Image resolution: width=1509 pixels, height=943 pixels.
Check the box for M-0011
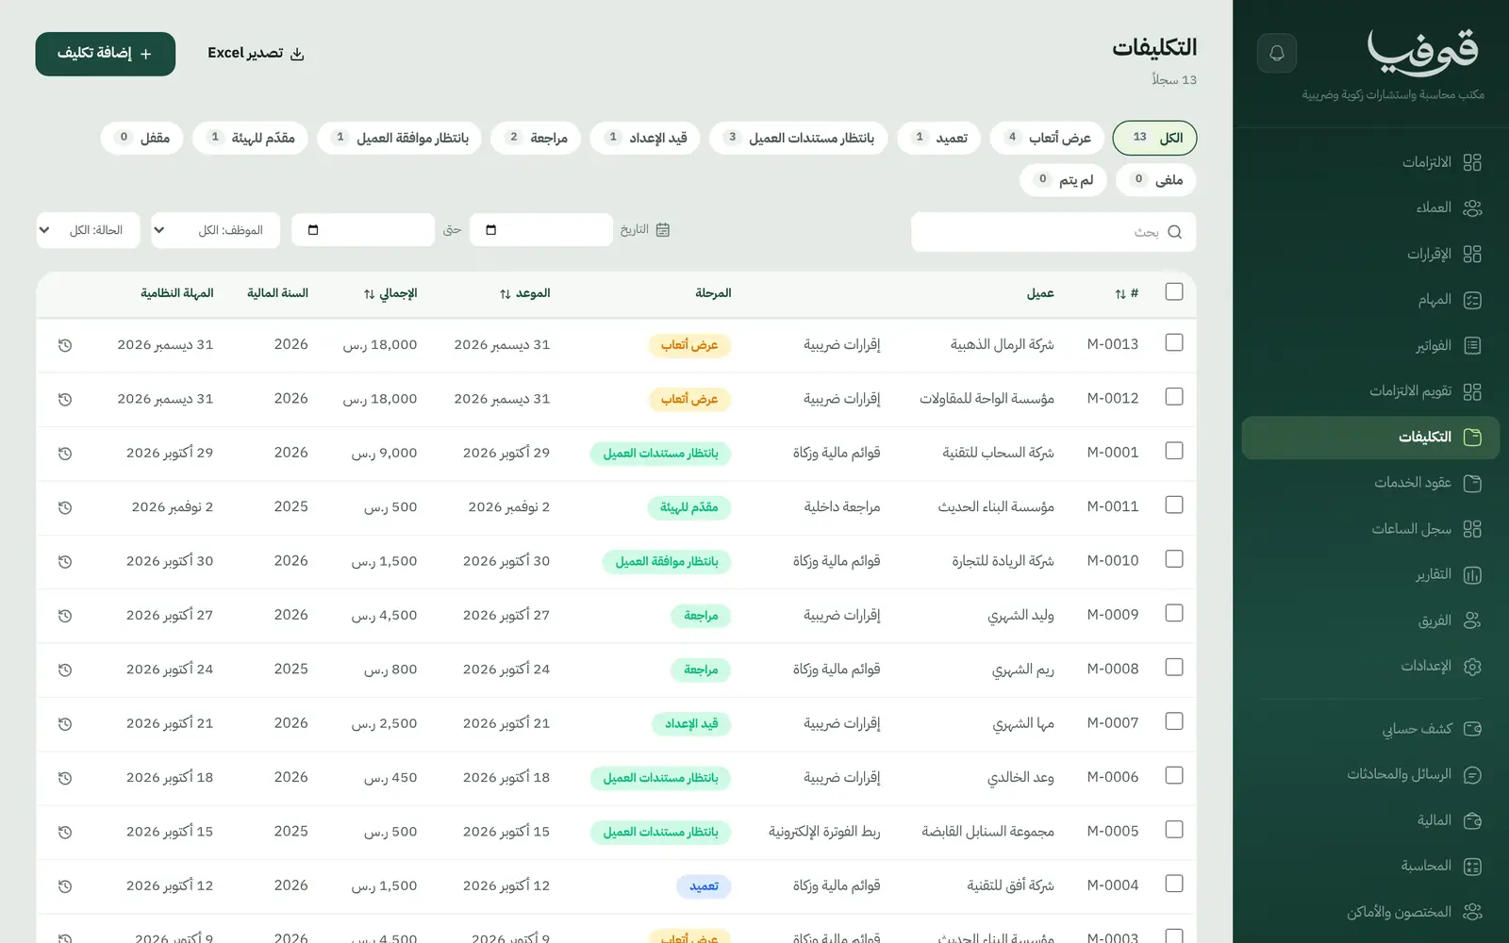(1174, 505)
